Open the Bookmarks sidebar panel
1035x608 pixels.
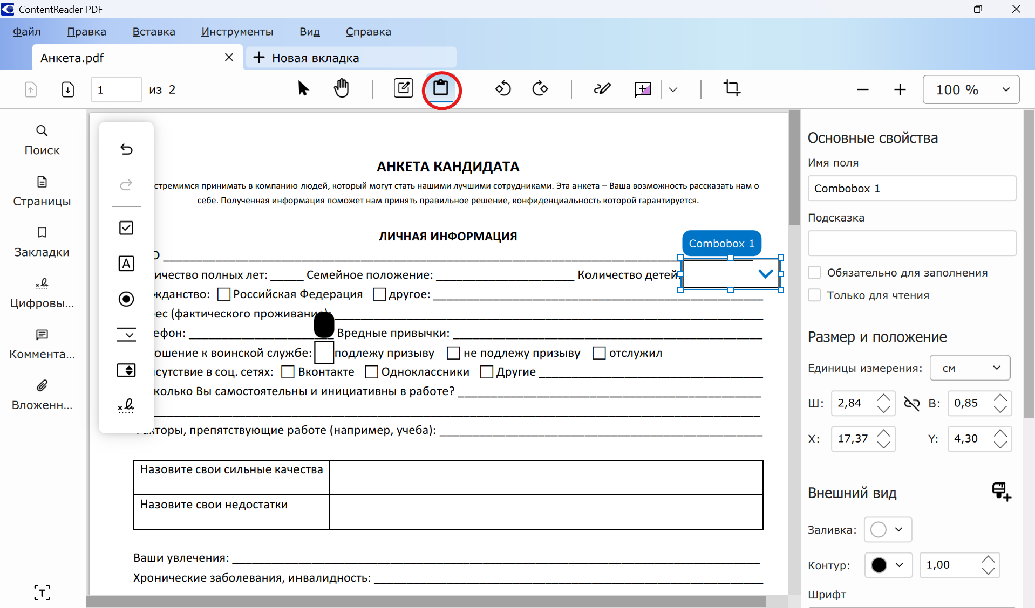click(x=42, y=242)
